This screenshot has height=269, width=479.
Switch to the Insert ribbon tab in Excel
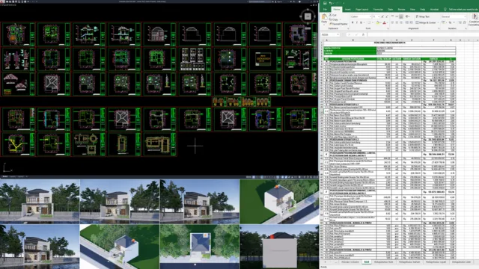click(x=347, y=10)
